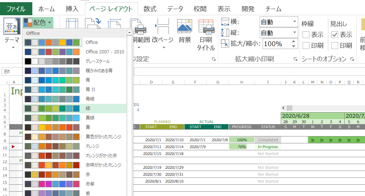Click the 背景 background picture icon
The height and width of the screenshot is (196, 365).
click(x=185, y=26)
